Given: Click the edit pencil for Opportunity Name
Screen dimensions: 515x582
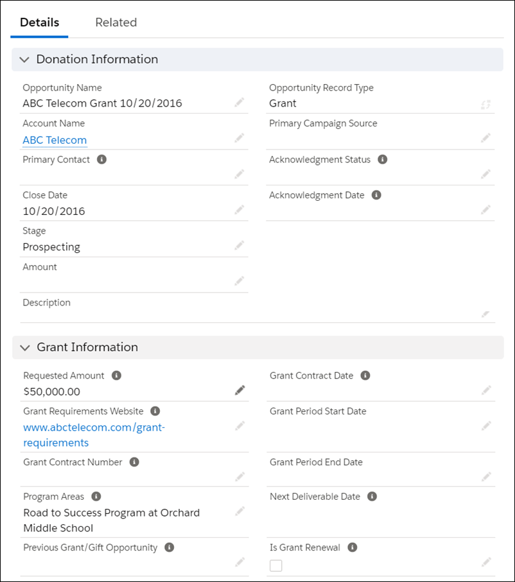Looking at the screenshot, I should [240, 102].
